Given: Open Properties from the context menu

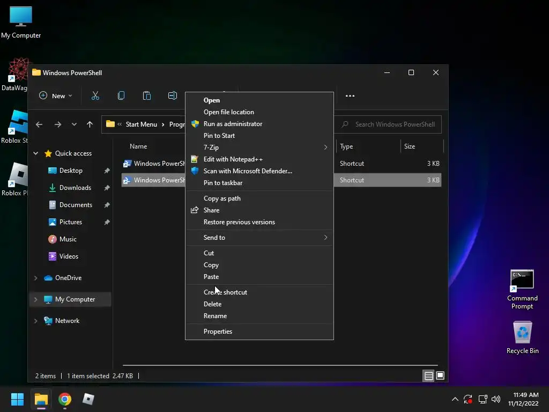Looking at the screenshot, I should click(x=259, y=332).
